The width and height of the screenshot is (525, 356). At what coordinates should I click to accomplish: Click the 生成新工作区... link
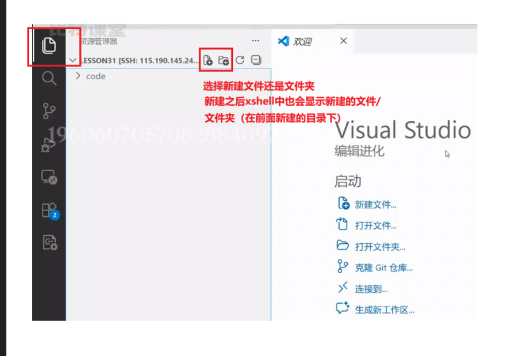385,310
